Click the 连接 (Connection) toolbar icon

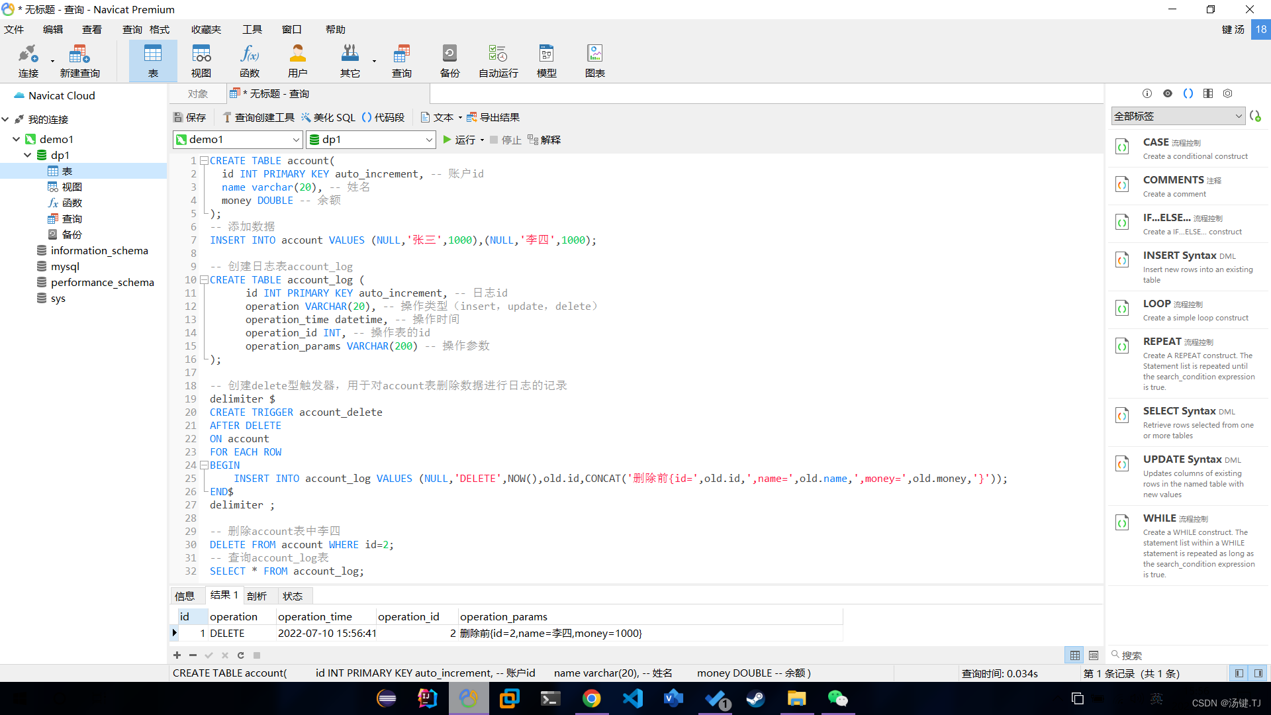(x=28, y=61)
